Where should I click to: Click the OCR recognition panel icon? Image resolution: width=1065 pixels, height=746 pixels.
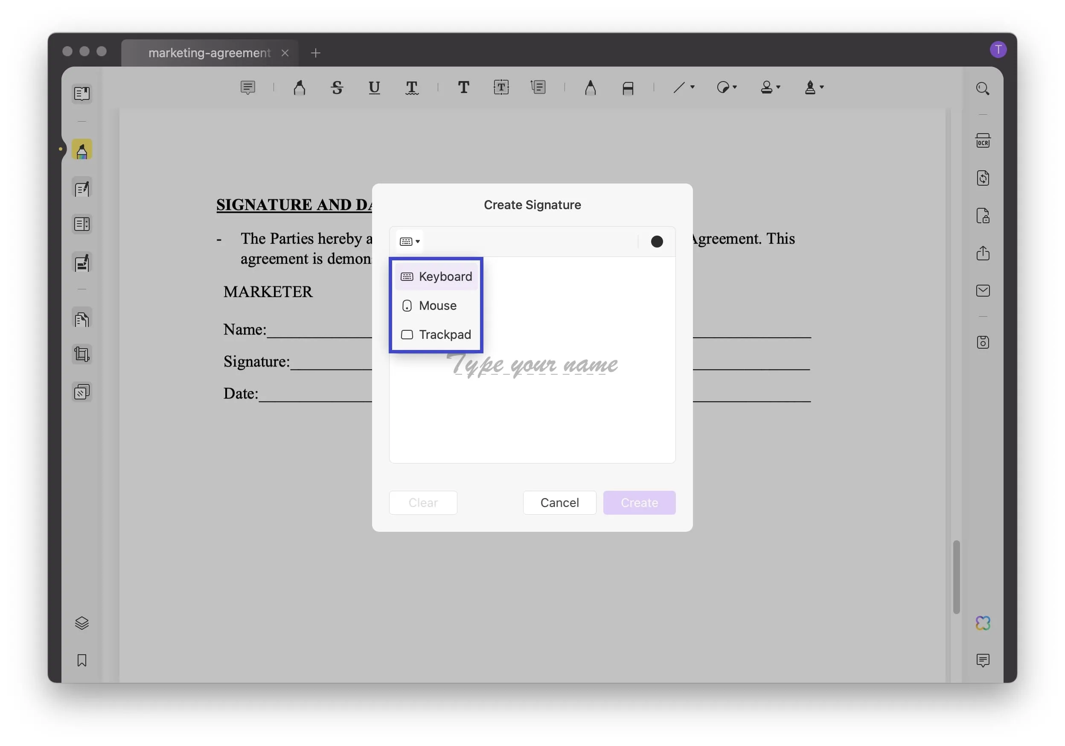click(983, 141)
